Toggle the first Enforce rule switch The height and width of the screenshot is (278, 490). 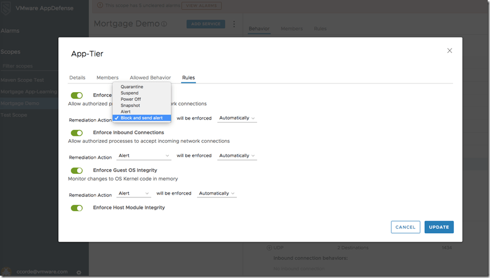coord(77,96)
